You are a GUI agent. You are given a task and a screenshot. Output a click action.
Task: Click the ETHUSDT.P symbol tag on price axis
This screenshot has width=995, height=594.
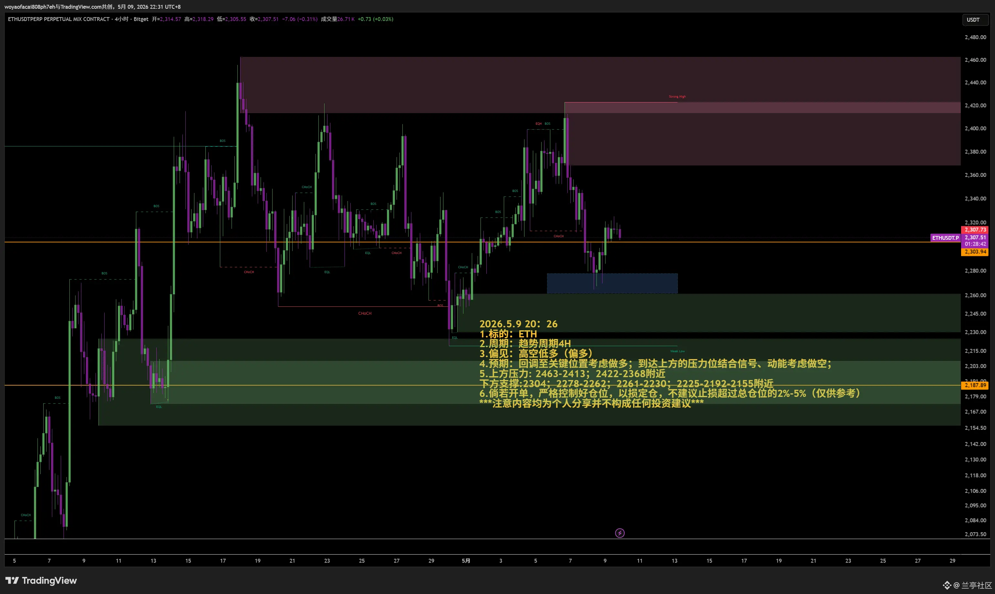tap(945, 238)
